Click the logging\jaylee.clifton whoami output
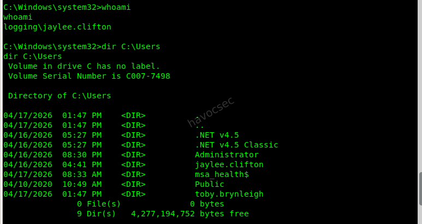 point(57,27)
